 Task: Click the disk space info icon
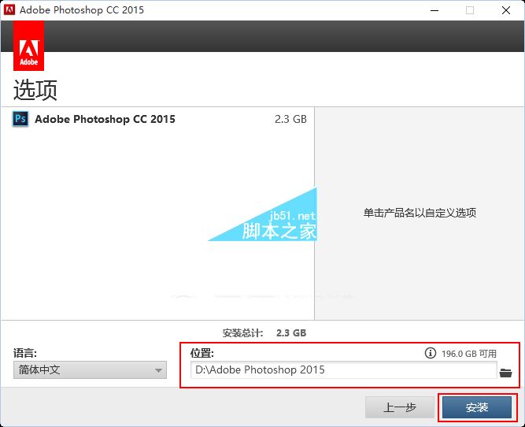(431, 353)
